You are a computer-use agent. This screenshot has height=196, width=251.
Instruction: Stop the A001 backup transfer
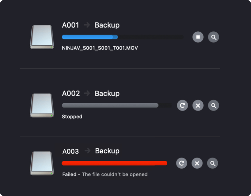[198, 37]
